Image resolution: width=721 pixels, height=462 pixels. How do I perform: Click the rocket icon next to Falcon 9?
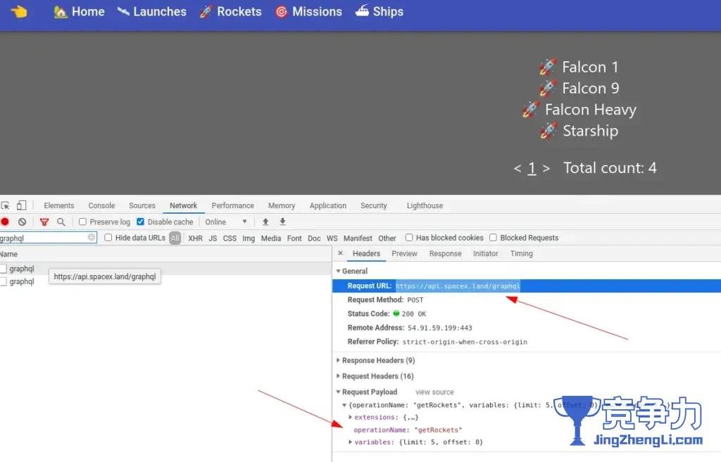click(x=548, y=88)
